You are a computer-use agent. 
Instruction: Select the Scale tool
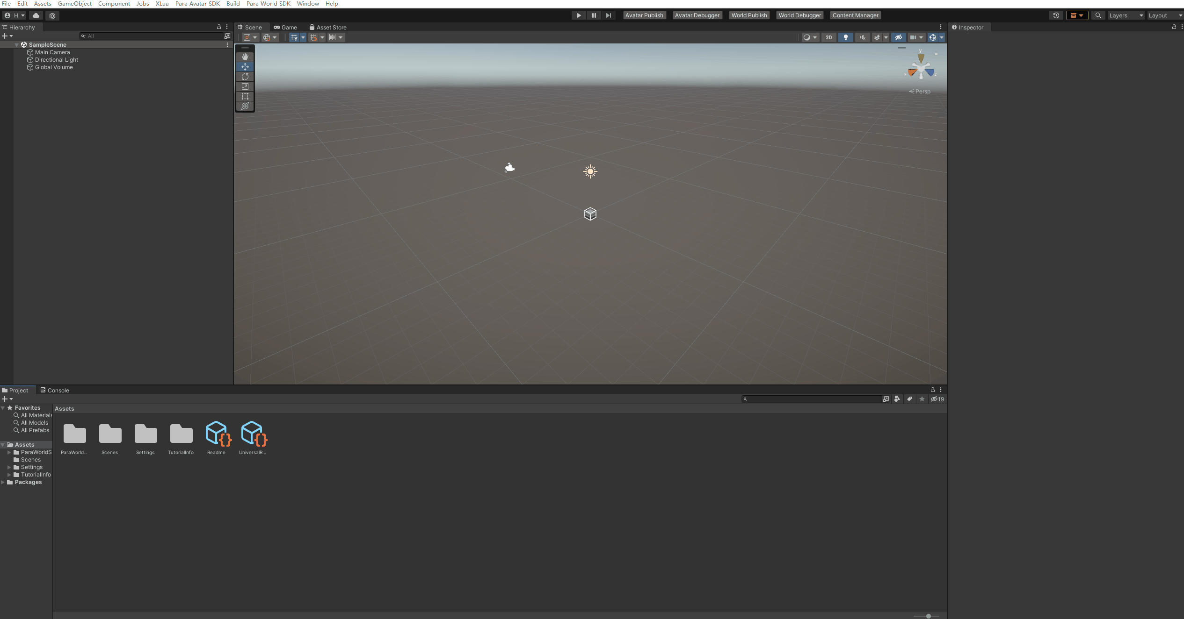tap(245, 86)
